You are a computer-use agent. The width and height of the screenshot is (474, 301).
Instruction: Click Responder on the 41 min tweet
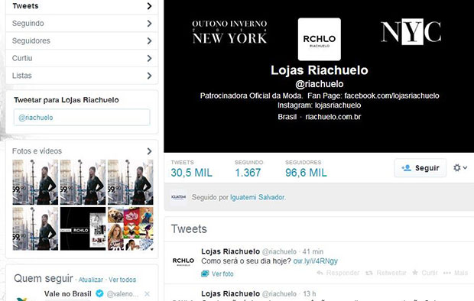pyautogui.click(x=338, y=273)
